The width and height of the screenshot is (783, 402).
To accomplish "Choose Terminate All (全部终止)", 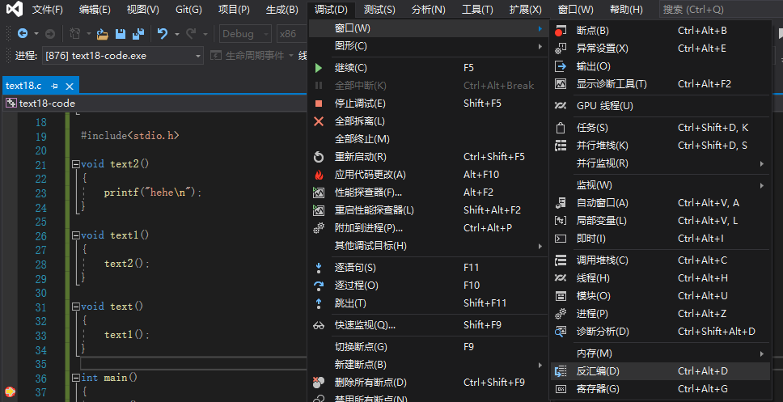I will point(427,139).
